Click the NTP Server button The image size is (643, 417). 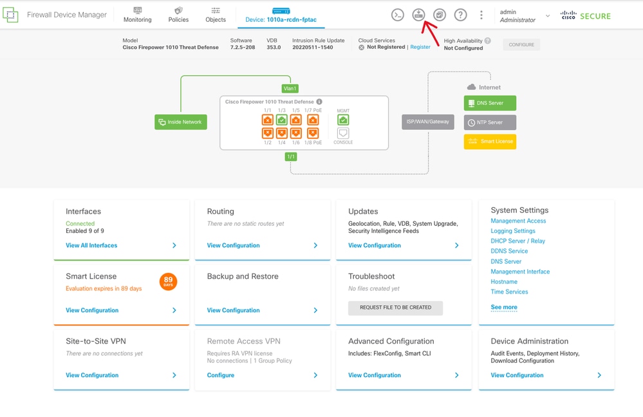click(490, 123)
